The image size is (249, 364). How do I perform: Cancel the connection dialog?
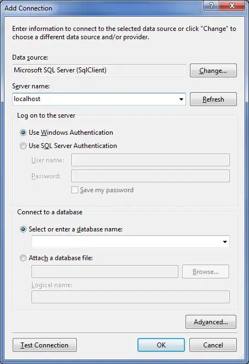213,345
